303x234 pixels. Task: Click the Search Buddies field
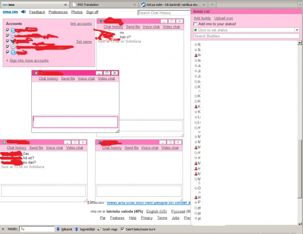point(246,36)
